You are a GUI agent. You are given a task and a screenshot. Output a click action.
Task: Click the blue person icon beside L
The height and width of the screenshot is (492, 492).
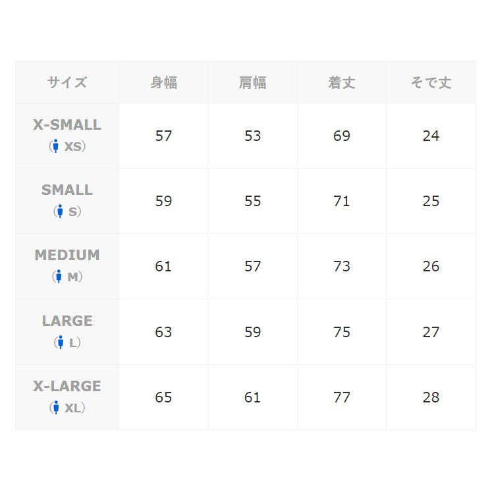pyautogui.click(x=60, y=342)
